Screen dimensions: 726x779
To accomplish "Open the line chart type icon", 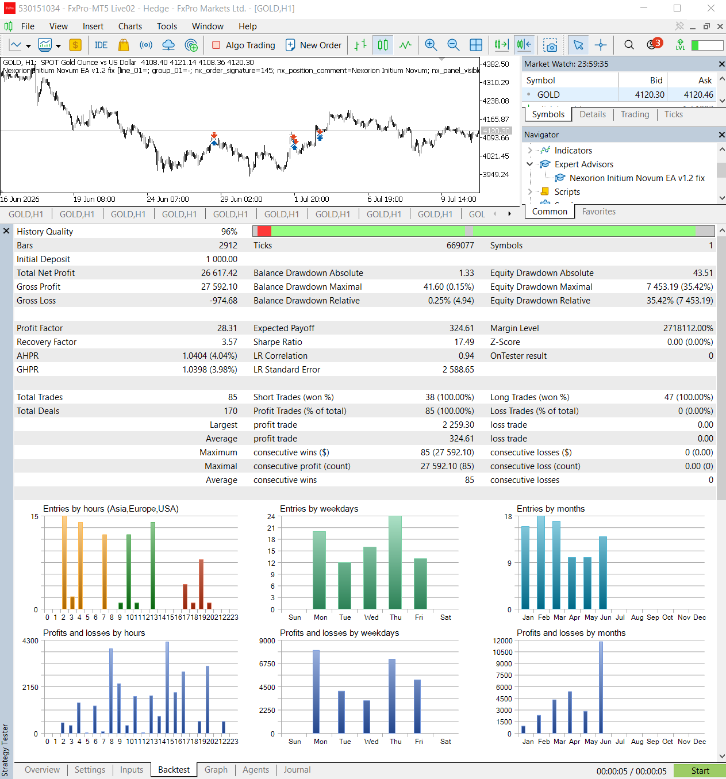I will [x=16, y=45].
